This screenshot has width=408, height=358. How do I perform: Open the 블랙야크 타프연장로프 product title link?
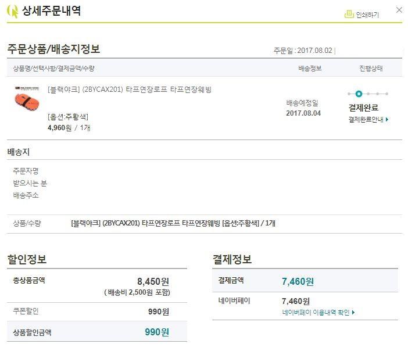129,90
